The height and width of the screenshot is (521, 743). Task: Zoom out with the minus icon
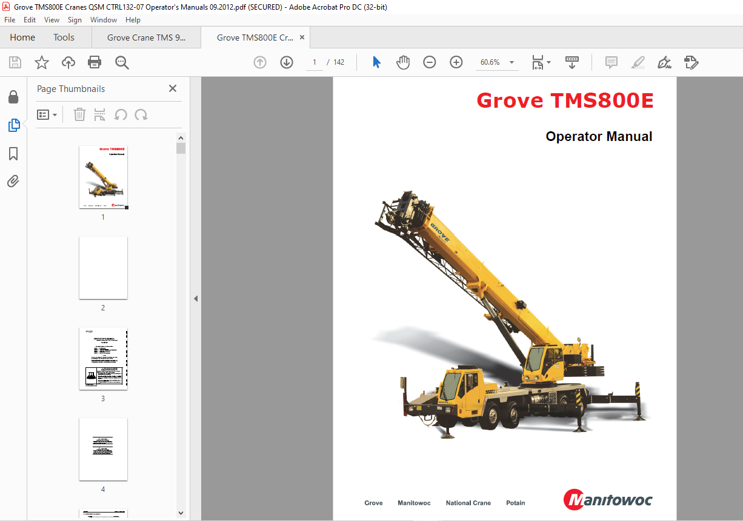[x=430, y=62]
